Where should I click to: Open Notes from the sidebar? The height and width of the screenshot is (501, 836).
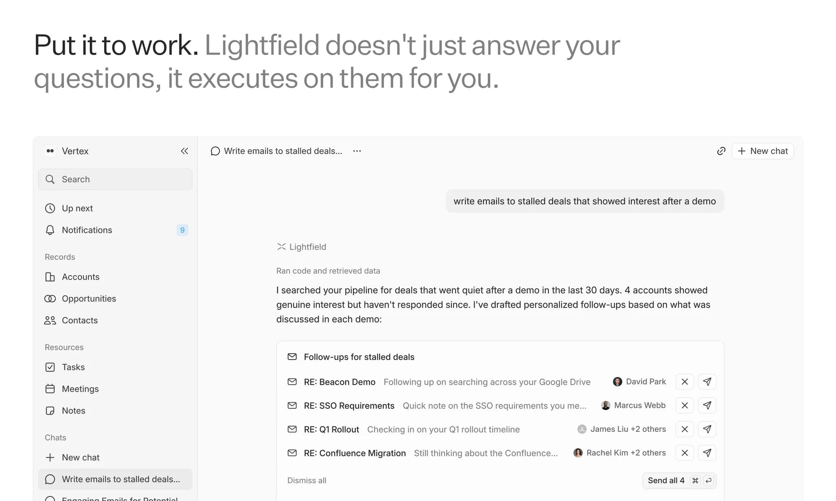(73, 410)
